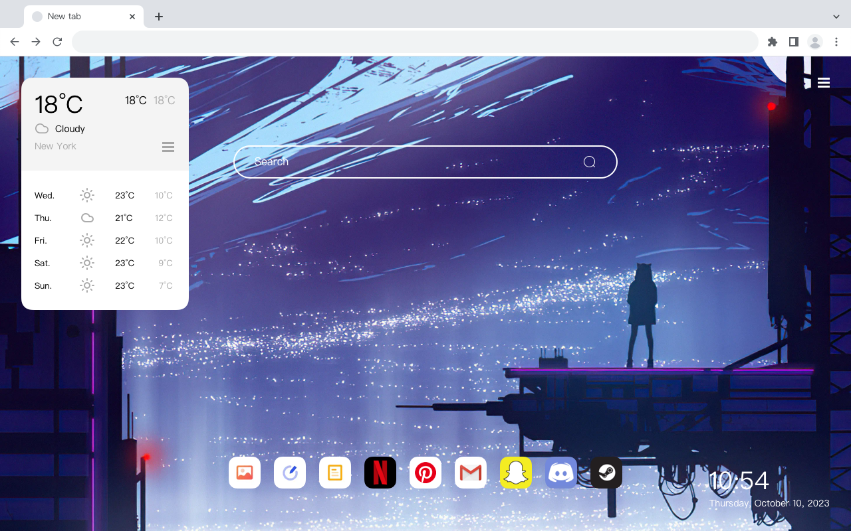
Task: Click Thursday's cloud weather icon
Action: pyautogui.click(x=87, y=218)
